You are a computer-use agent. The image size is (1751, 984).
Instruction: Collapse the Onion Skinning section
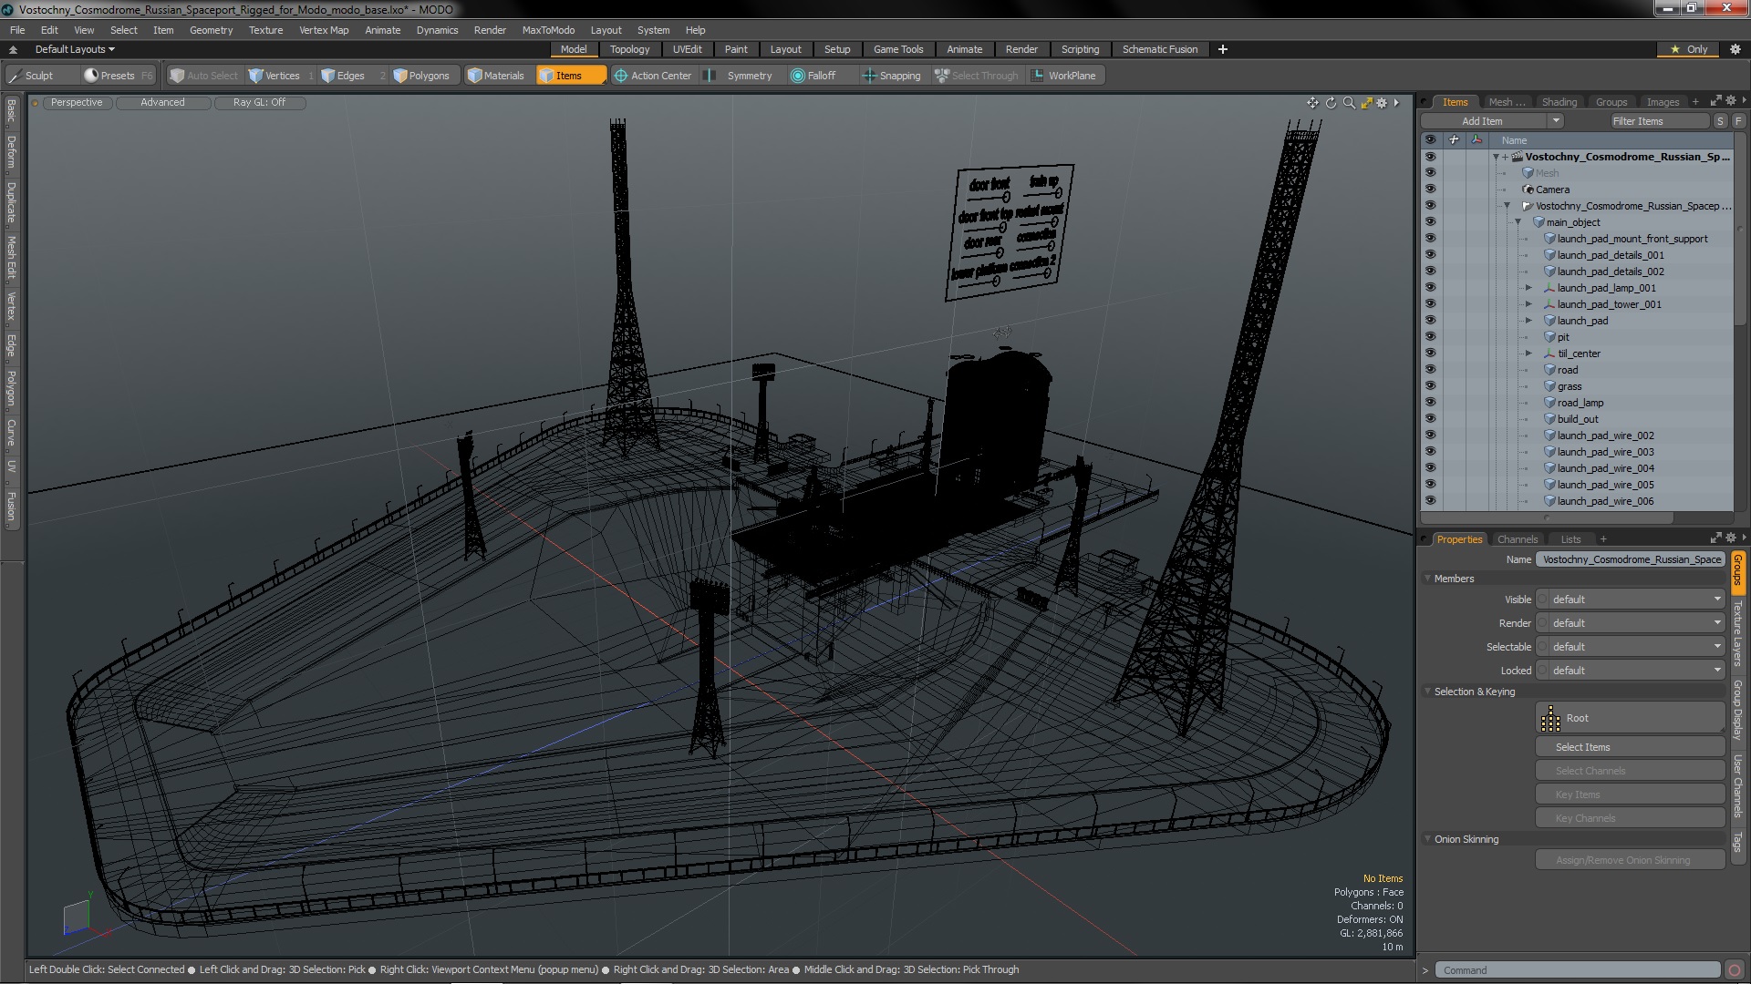[1429, 839]
